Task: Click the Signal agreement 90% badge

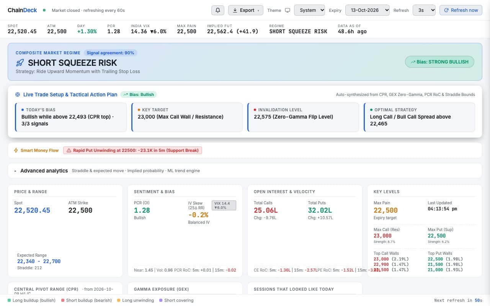Action: point(111,53)
